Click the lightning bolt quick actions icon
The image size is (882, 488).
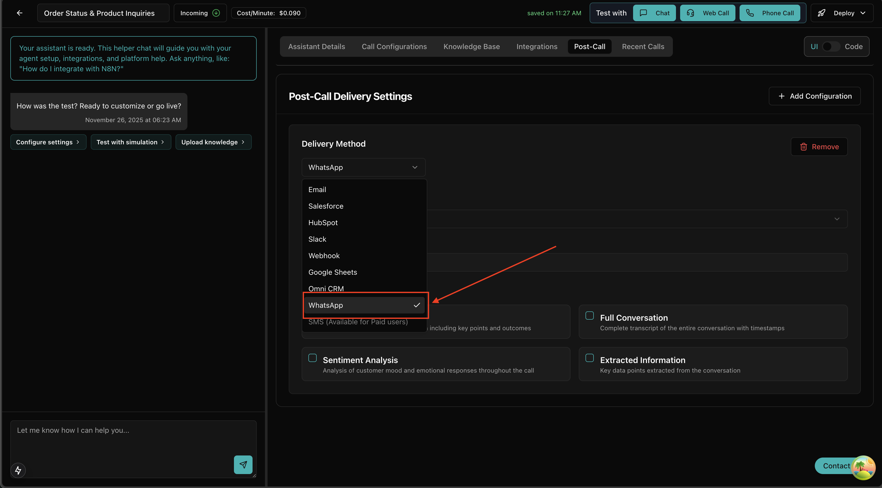[18, 470]
